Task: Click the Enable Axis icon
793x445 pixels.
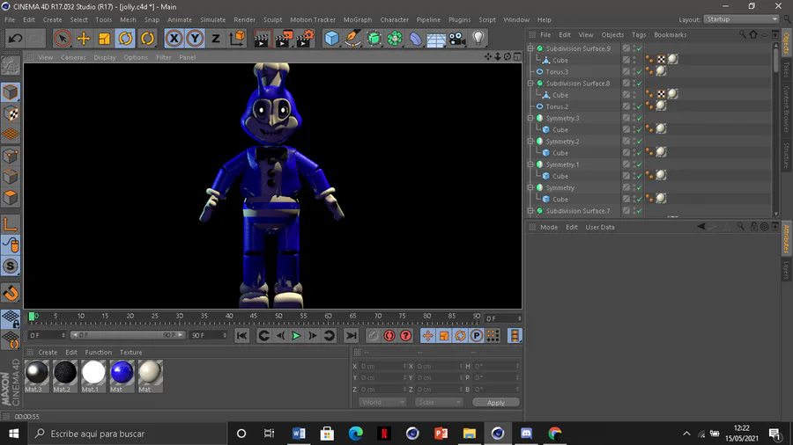Action: pyautogui.click(x=10, y=224)
